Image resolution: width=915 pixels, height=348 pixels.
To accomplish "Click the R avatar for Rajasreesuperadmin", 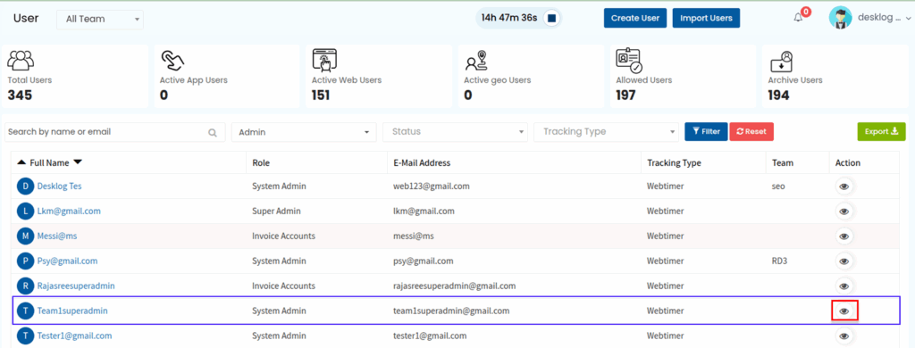I will pos(26,286).
